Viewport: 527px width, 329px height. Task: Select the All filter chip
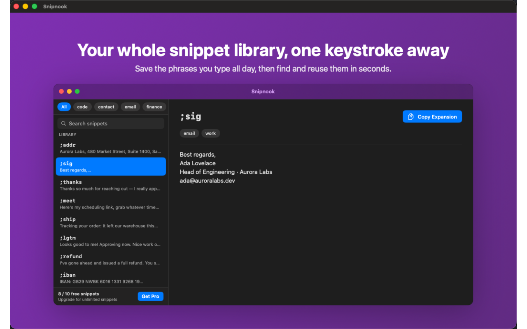[x=64, y=107]
